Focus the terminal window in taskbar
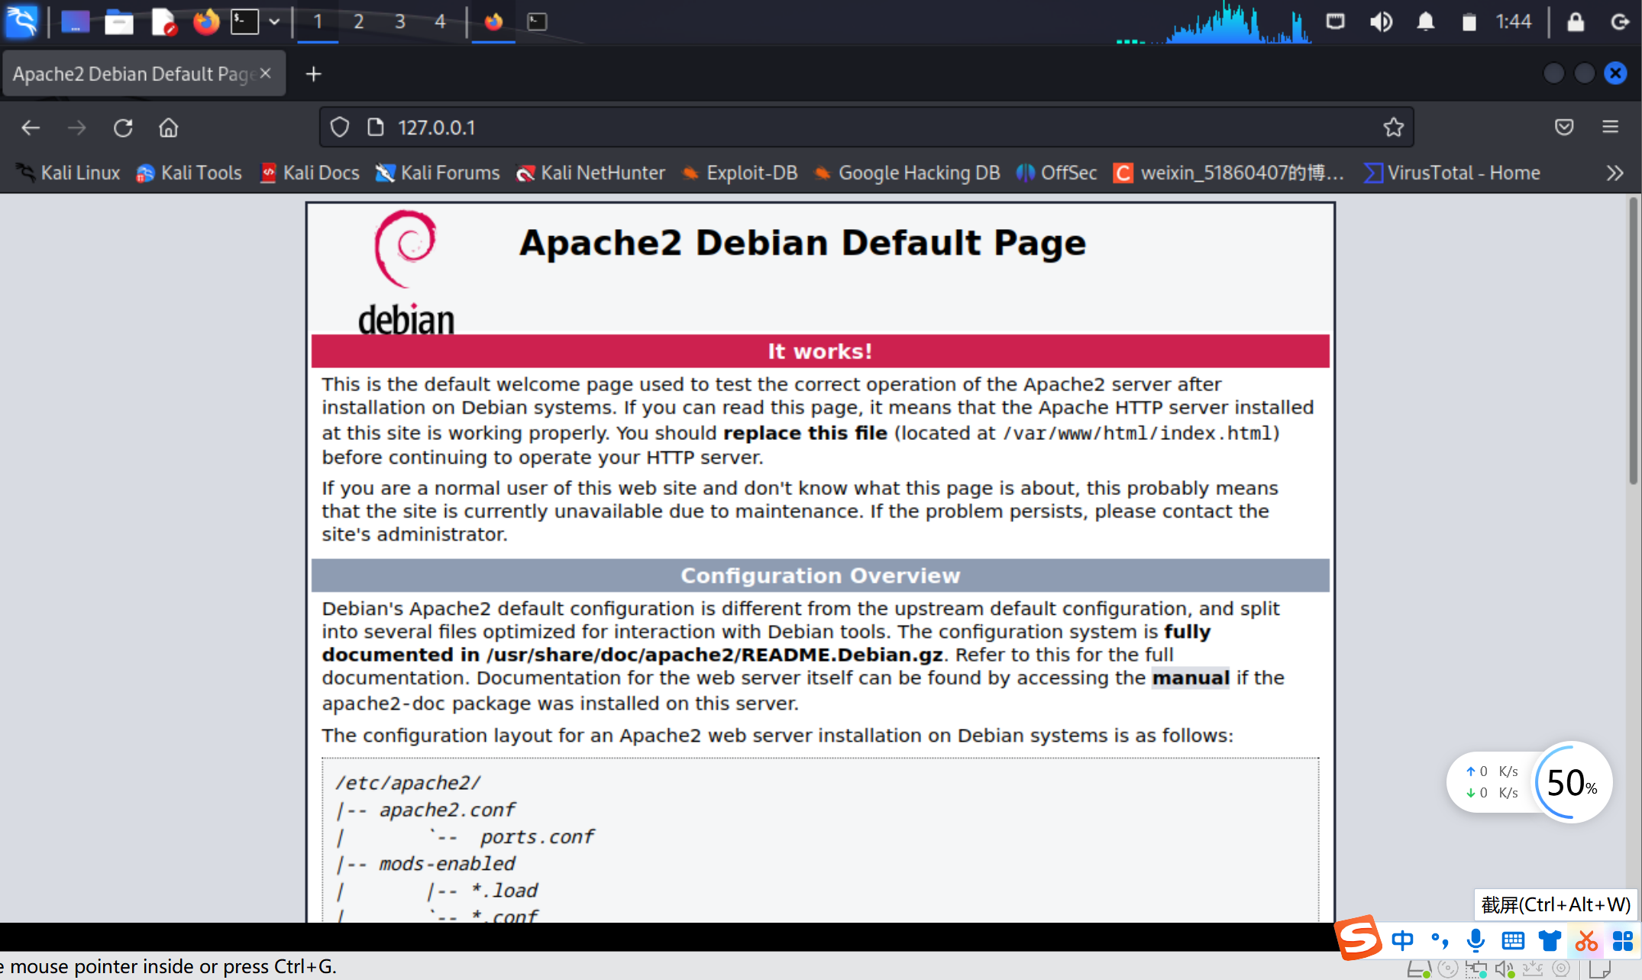Screen dimensions: 1642x980 coord(537,22)
